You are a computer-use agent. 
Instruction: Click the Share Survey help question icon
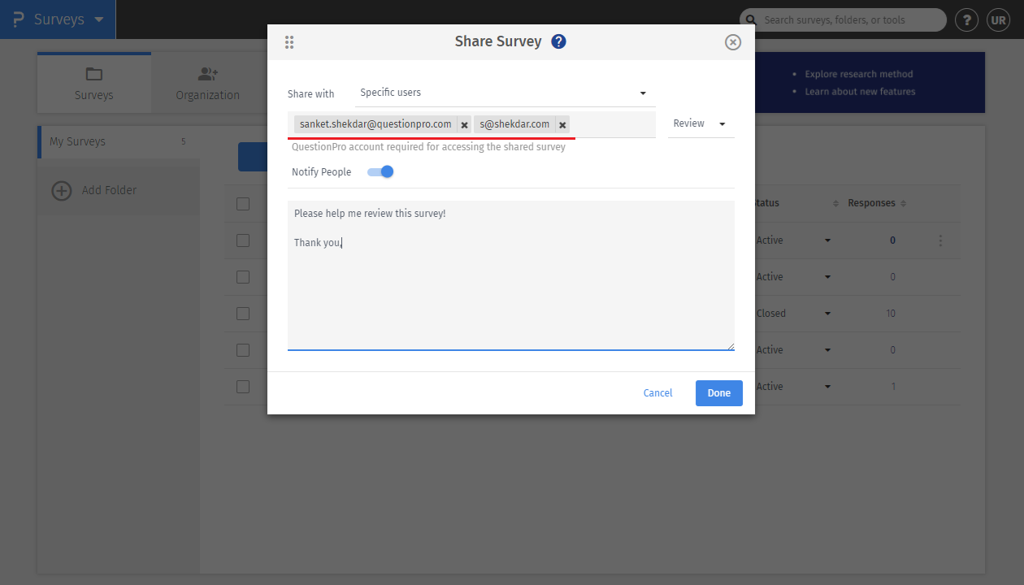[558, 41]
